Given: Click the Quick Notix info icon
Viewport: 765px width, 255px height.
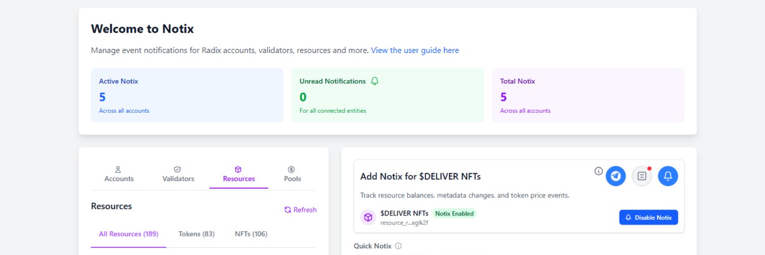Looking at the screenshot, I should (x=398, y=246).
